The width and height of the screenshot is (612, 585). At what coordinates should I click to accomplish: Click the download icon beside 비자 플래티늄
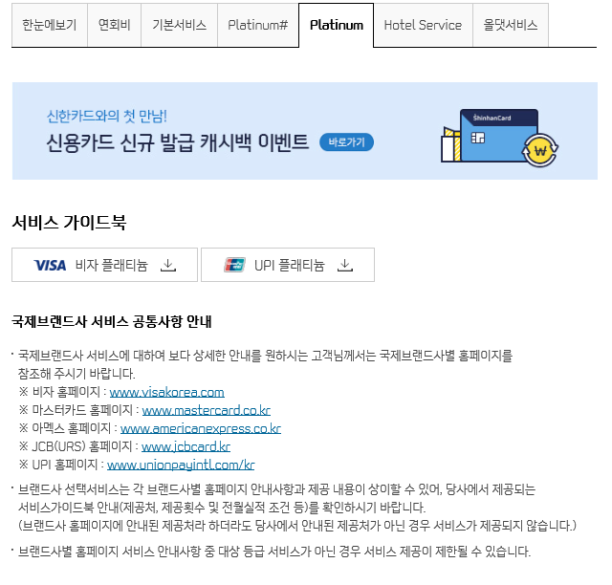click(x=168, y=265)
